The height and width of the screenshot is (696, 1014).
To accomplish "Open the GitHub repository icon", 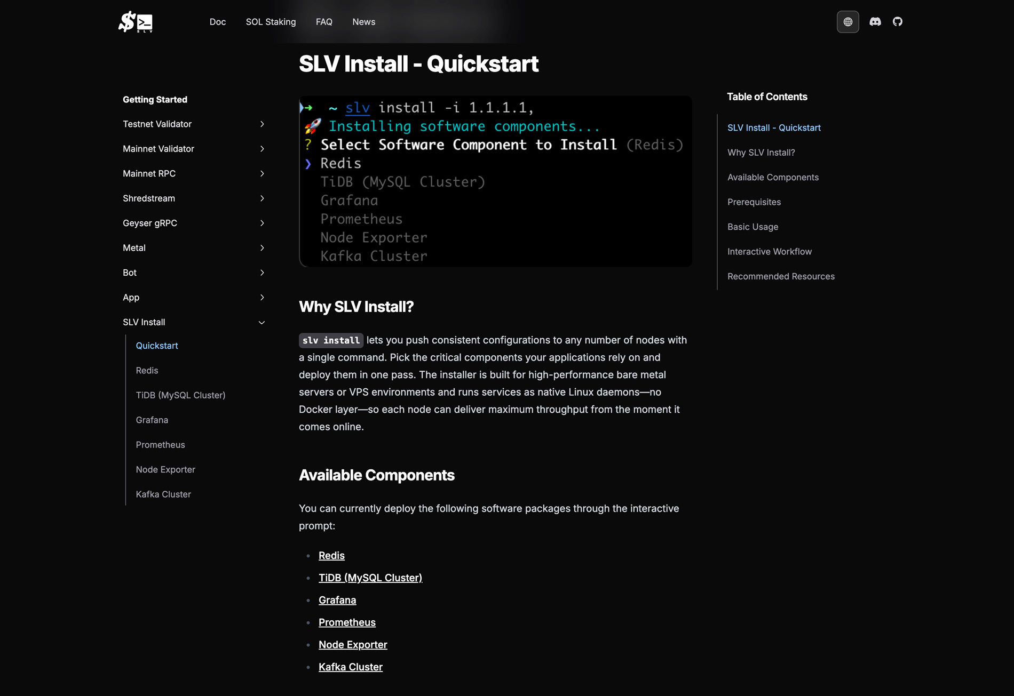I will click(x=898, y=22).
